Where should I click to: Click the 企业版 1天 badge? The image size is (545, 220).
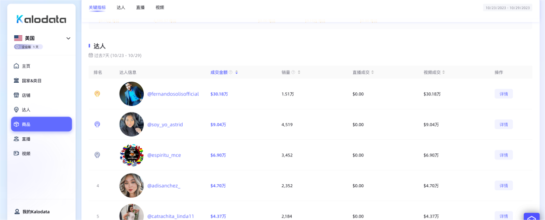click(x=28, y=47)
